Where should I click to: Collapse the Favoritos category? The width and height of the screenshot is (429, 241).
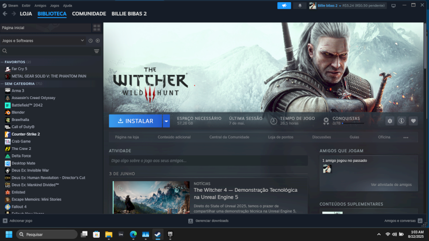pyautogui.click(x=2, y=62)
